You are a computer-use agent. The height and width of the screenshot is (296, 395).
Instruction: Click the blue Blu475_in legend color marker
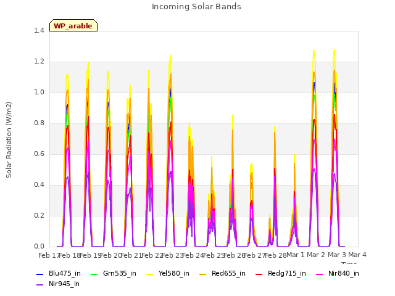(39, 274)
